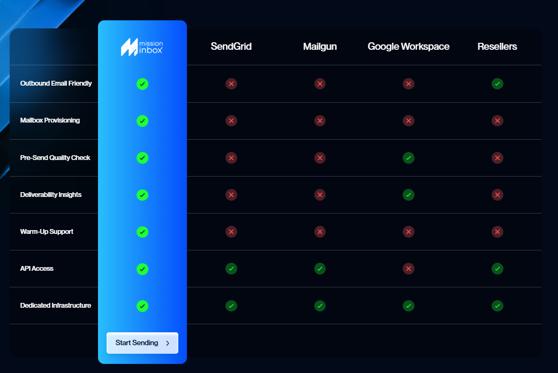Click Mailgun checkmark for API Access

(320, 269)
